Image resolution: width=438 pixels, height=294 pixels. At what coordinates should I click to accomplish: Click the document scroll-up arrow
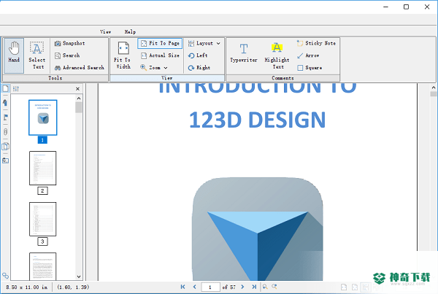434,88
